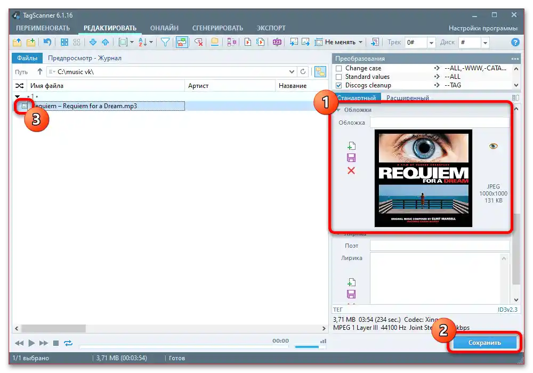Toggle repeat playback mode
This screenshot has height=373, width=533.
point(68,343)
